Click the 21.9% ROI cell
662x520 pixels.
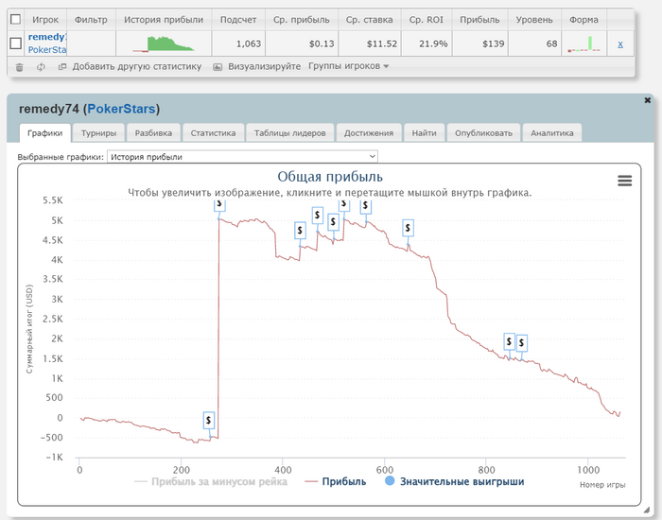[427, 43]
